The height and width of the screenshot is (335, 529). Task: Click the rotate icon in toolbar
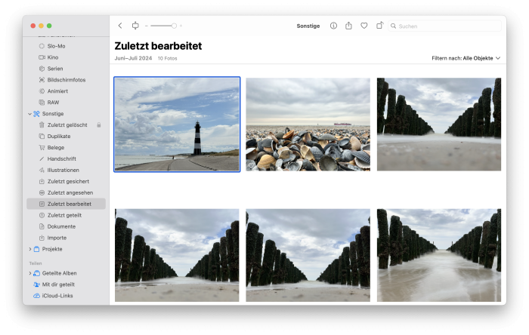[x=379, y=26]
